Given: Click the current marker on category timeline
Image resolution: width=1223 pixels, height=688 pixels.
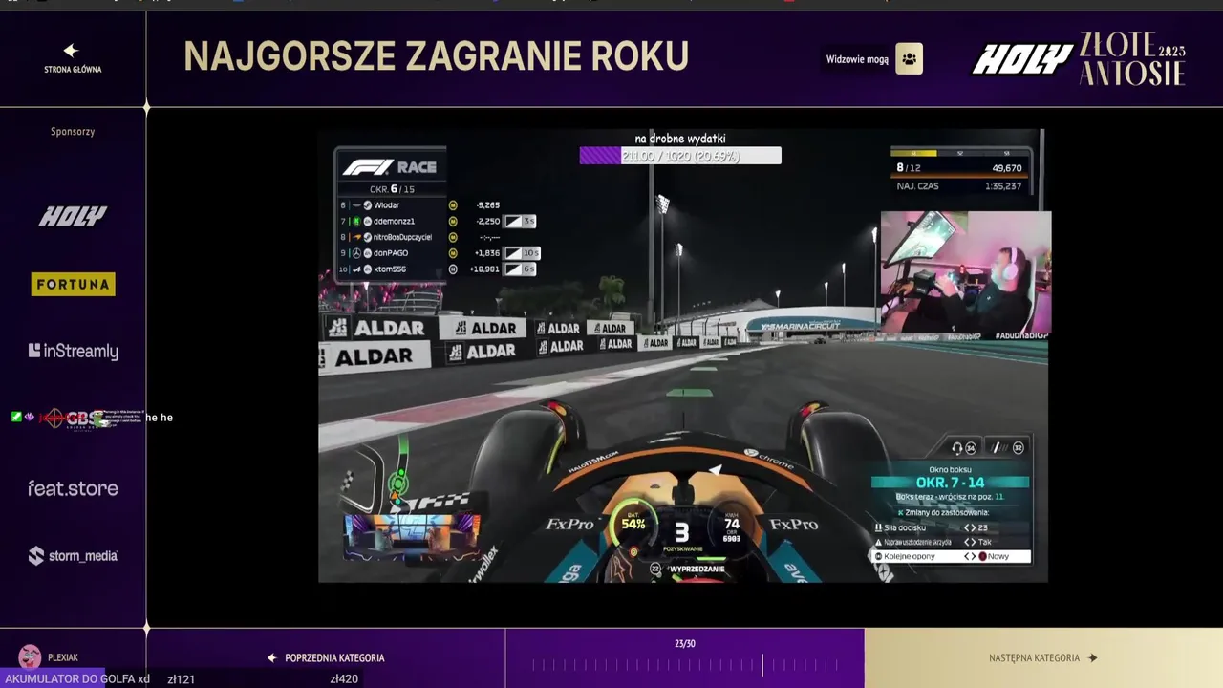Looking at the screenshot, I should pyautogui.click(x=762, y=665).
